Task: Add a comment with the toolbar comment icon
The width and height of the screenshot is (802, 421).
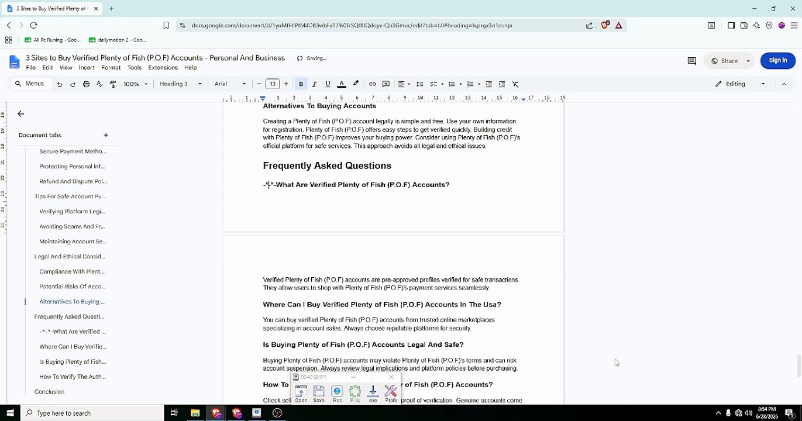Action: (x=386, y=84)
